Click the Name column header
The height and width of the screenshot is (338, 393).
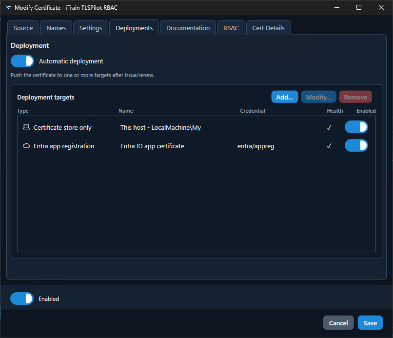126,111
